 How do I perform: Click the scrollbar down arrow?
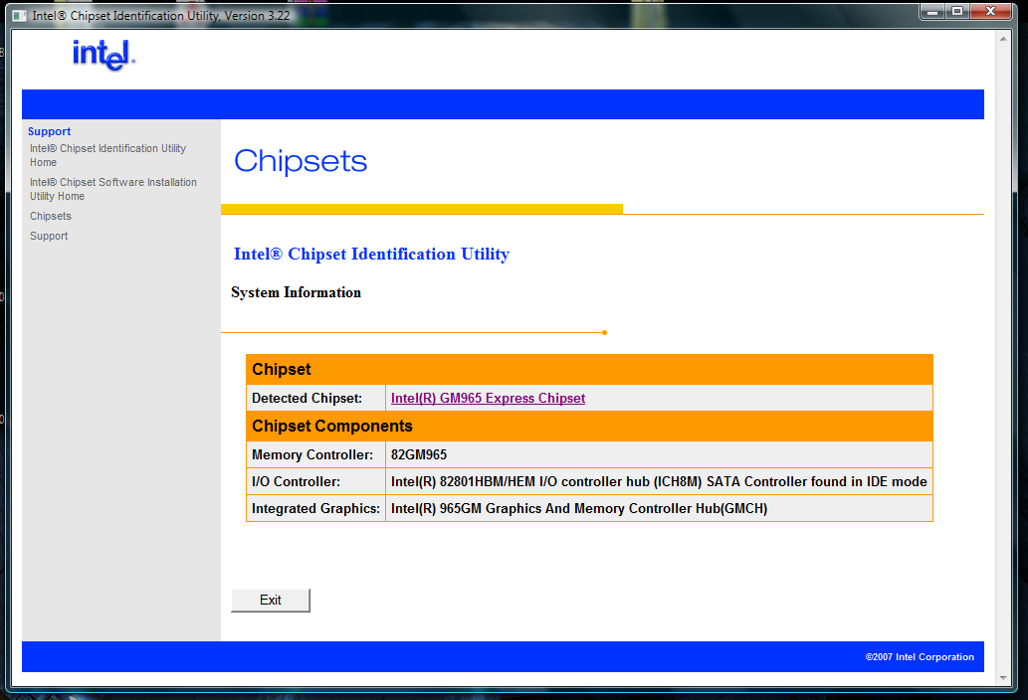[x=1003, y=678]
